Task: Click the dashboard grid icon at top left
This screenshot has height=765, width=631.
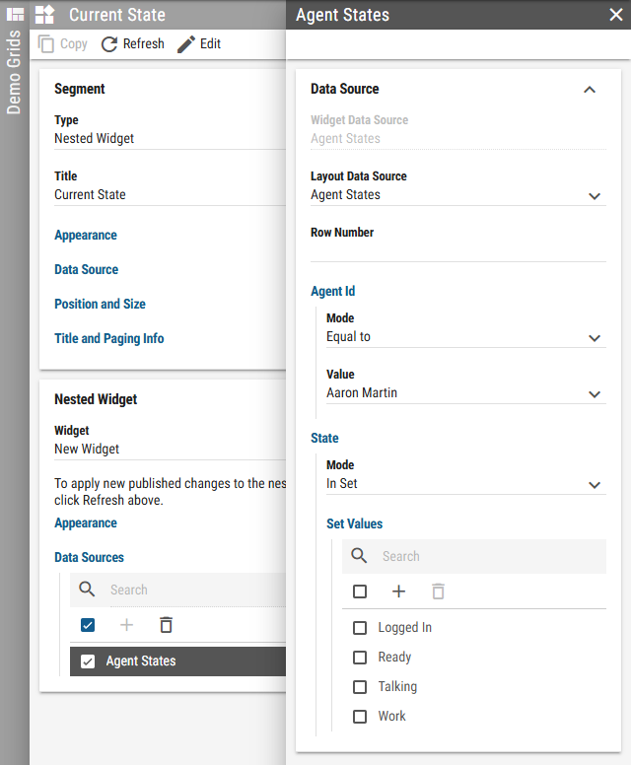Action: pyautogui.click(x=16, y=15)
